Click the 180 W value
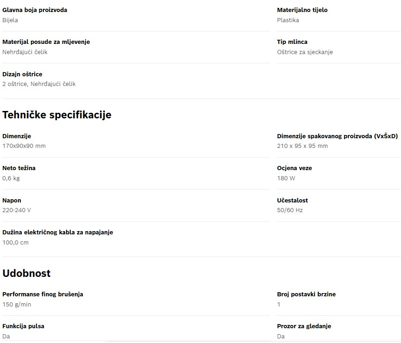401x343 pixels. point(286,178)
